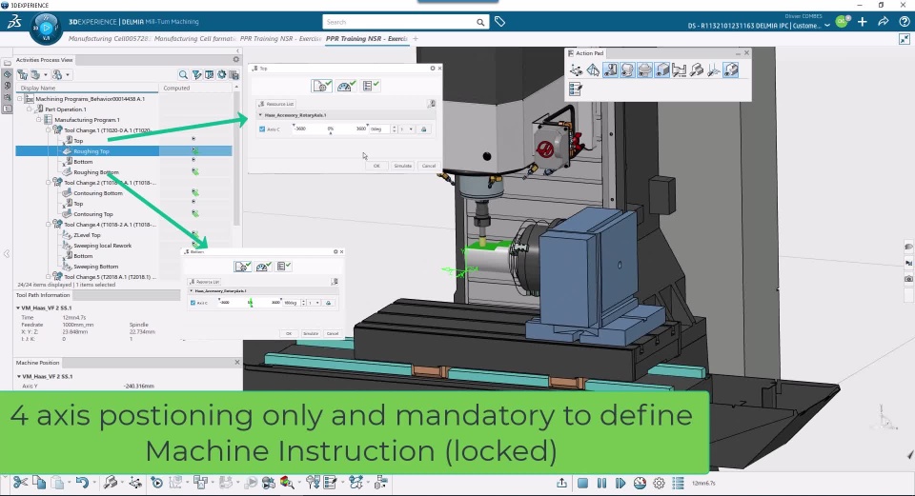Click the compass play button at top left
This screenshot has width=915, height=496.
46,27
